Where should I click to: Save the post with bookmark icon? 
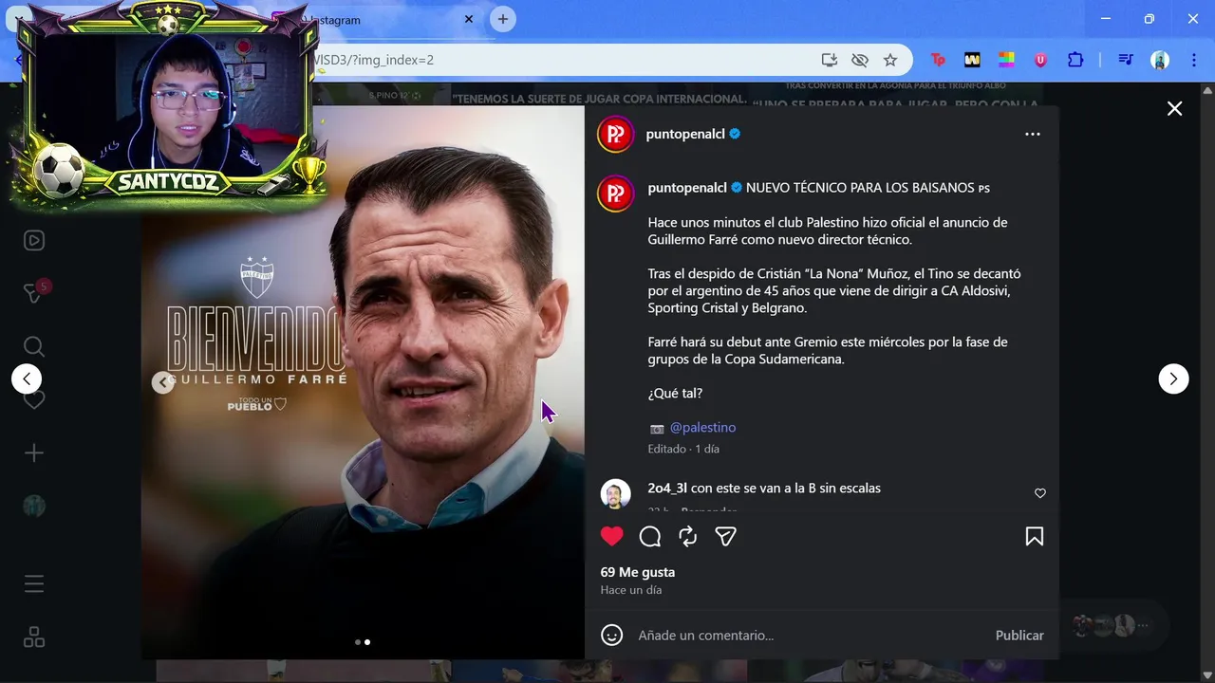(x=1035, y=537)
